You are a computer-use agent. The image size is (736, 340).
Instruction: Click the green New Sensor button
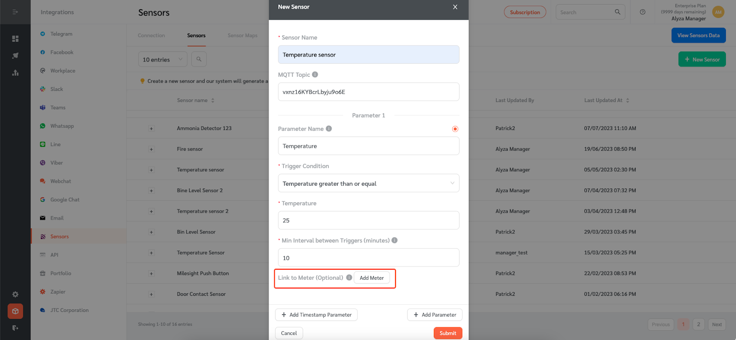click(x=702, y=59)
